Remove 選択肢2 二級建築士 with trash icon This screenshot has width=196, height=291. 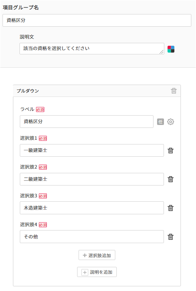[x=170, y=179]
